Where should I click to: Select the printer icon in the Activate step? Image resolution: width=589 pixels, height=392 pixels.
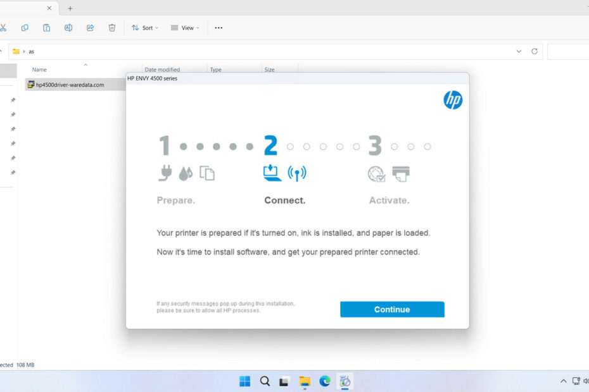pos(401,172)
